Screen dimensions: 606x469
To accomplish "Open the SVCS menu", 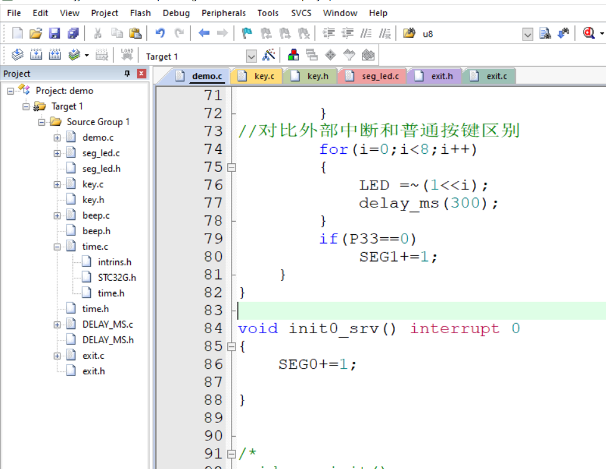I will point(301,13).
